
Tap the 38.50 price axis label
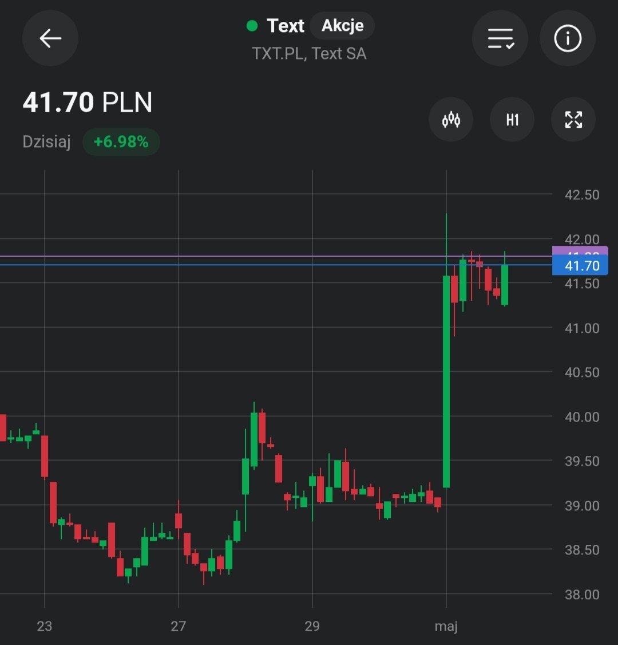(582, 550)
